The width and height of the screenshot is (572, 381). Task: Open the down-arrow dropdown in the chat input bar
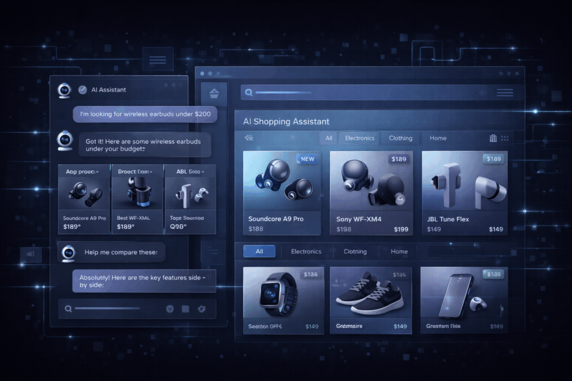[x=170, y=308]
